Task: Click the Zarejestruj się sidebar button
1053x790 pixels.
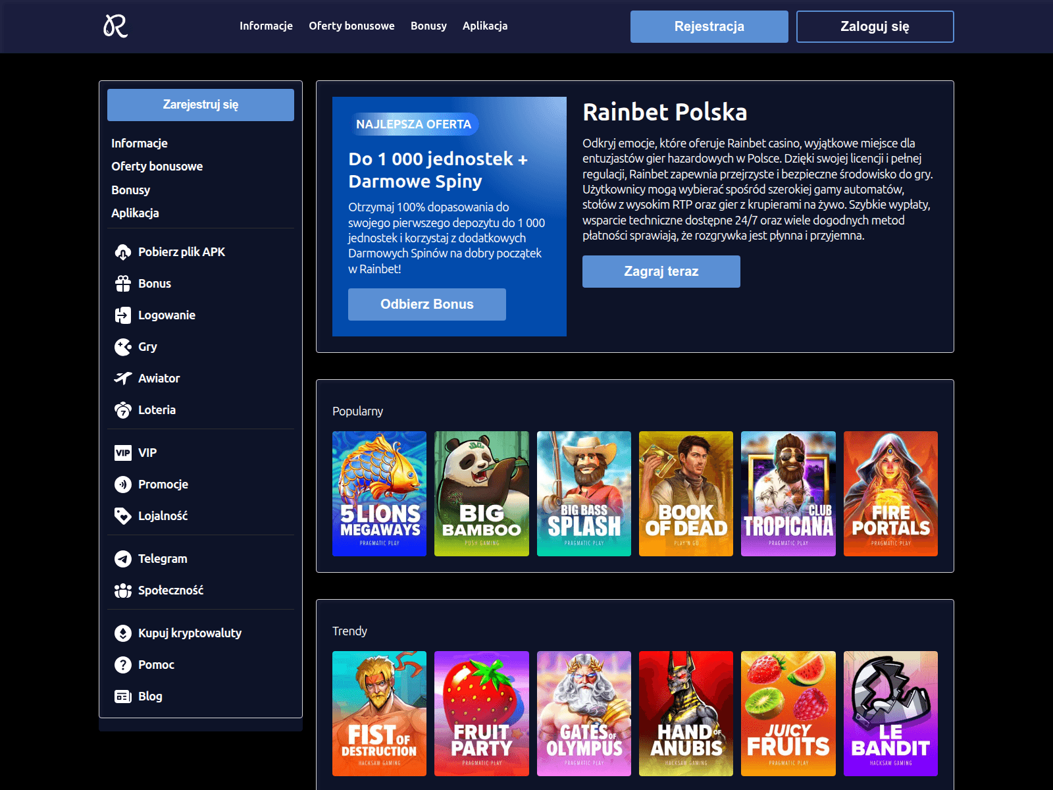Action: [201, 105]
